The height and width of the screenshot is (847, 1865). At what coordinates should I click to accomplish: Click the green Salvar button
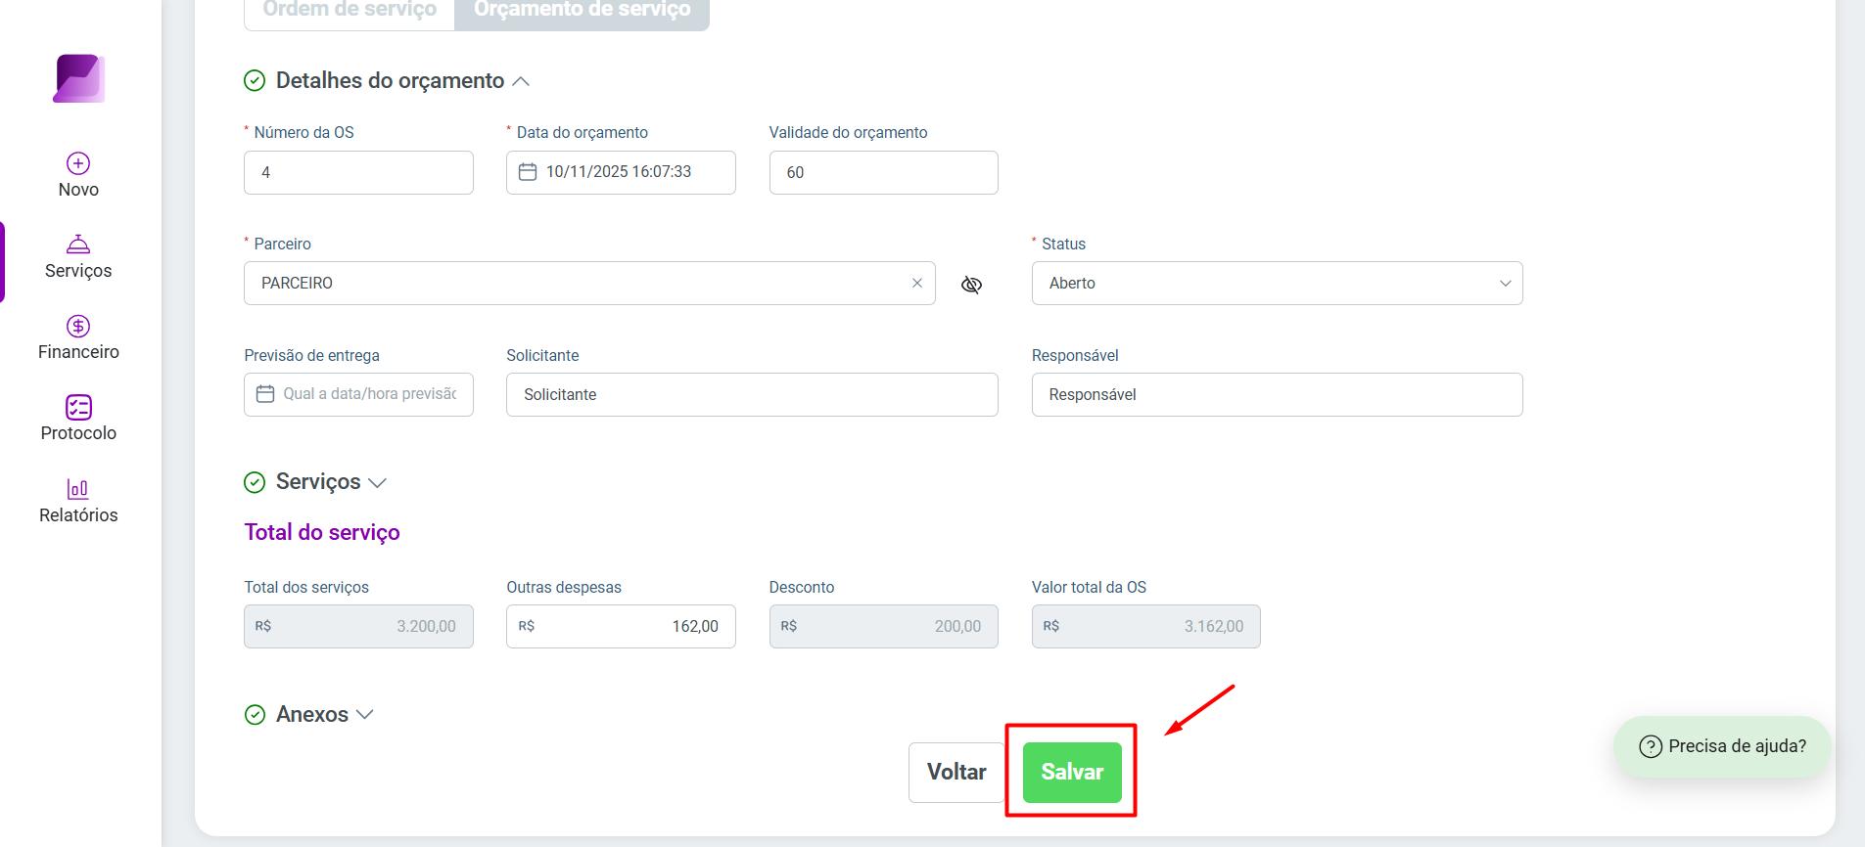coord(1072,773)
